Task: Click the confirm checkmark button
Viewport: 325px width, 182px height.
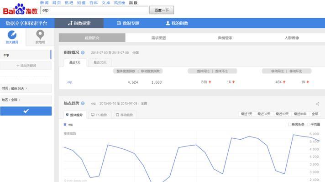Action: [26, 111]
